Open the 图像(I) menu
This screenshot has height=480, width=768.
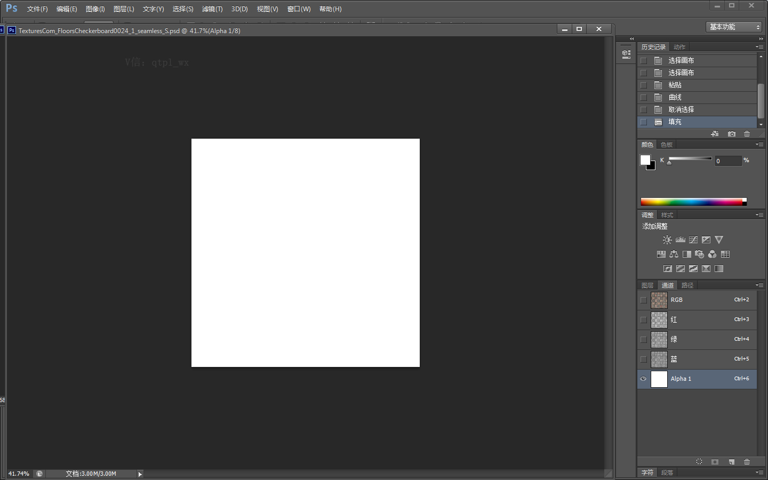(95, 9)
